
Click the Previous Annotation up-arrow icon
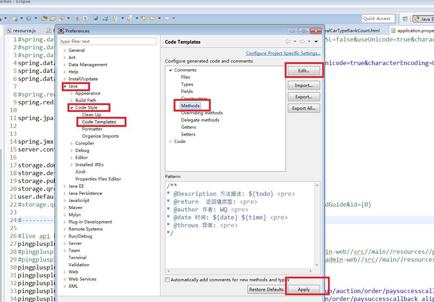point(129,18)
